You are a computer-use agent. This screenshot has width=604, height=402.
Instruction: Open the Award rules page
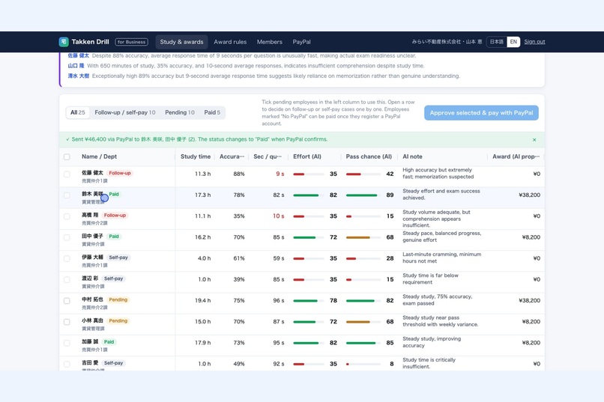(230, 42)
